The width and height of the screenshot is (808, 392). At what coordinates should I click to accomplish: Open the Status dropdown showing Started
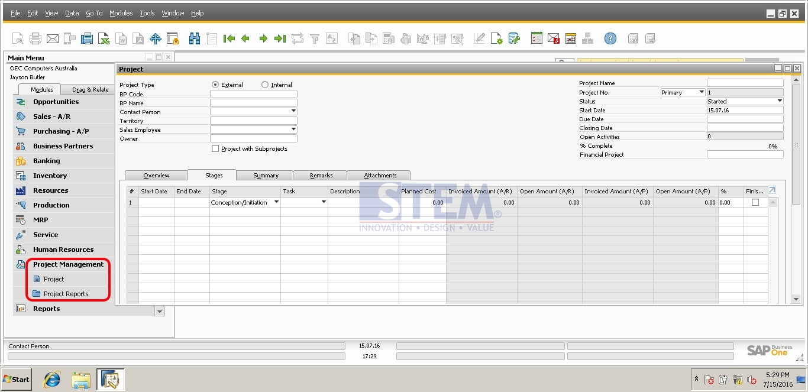tap(780, 101)
